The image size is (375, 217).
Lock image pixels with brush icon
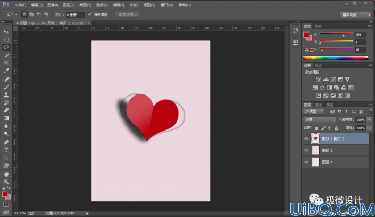point(323,128)
